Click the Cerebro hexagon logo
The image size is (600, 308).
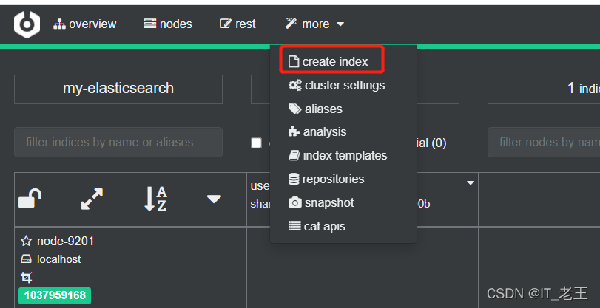(27, 24)
